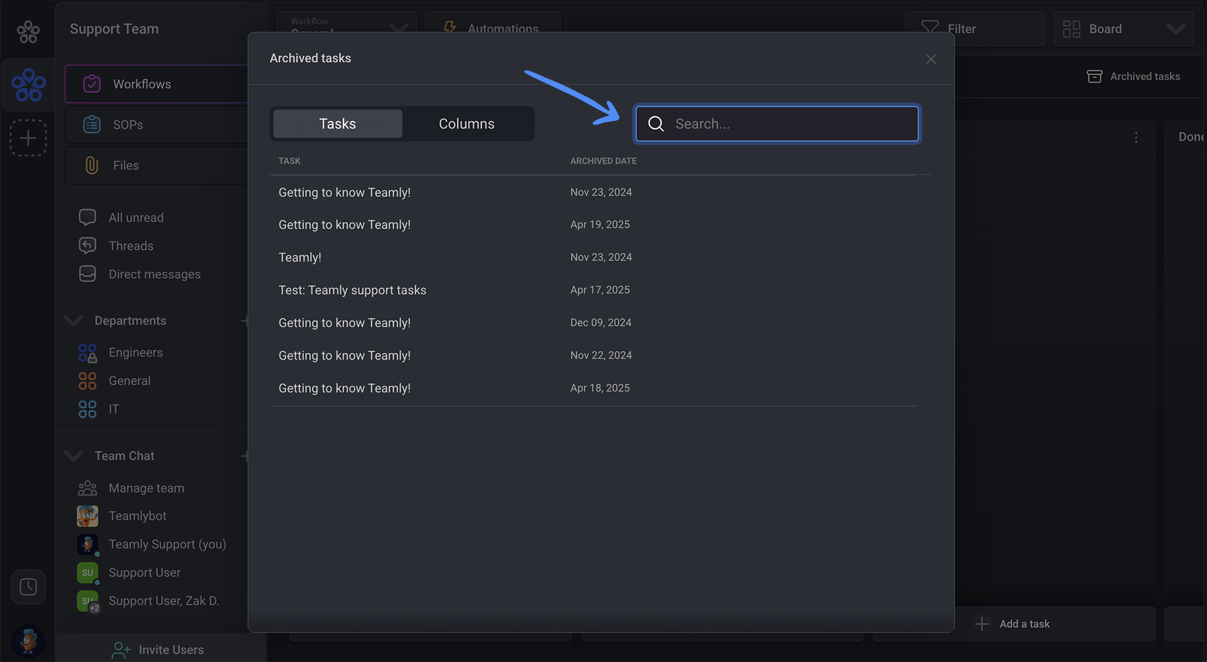The height and width of the screenshot is (662, 1207).
Task: Click the Automations lightning icon
Action: pos(450,29)
